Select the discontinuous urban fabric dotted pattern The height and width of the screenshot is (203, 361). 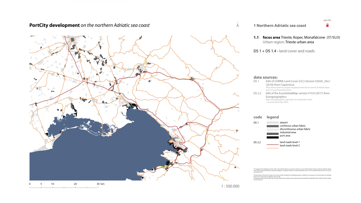coord(272,129)
